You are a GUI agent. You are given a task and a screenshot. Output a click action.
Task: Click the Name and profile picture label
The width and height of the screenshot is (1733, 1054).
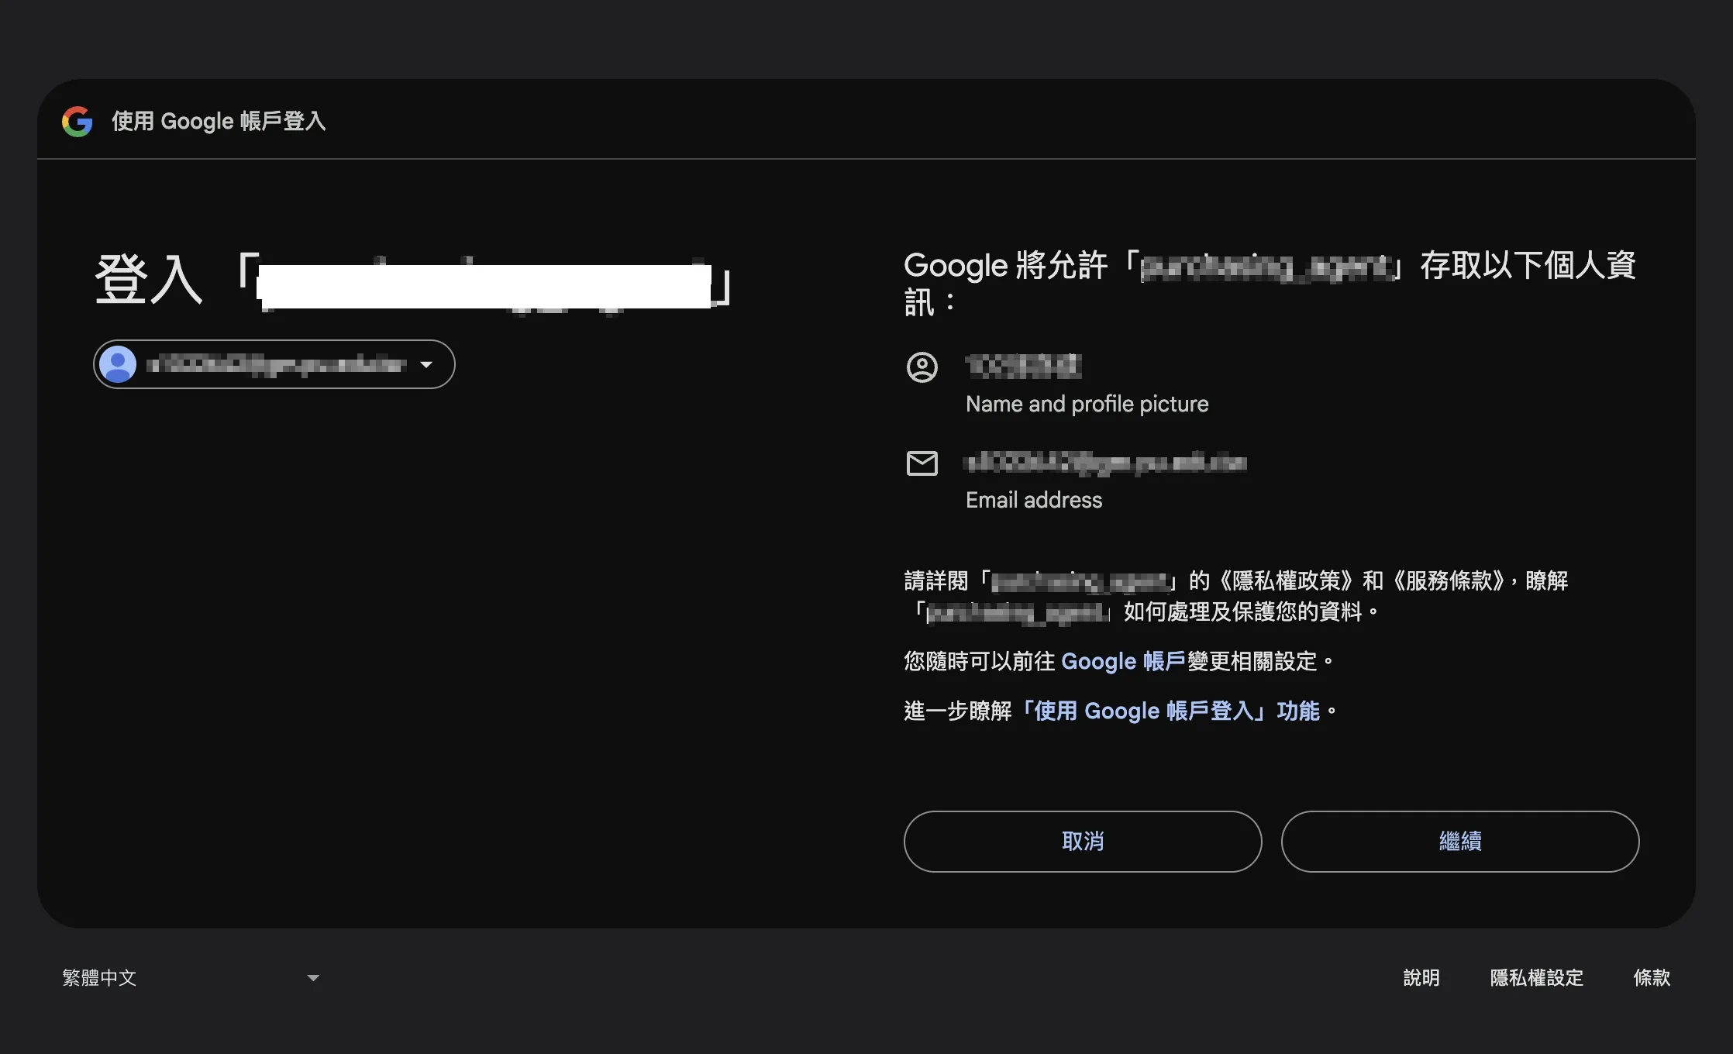pyautogui.click(x=1087, y=404)
